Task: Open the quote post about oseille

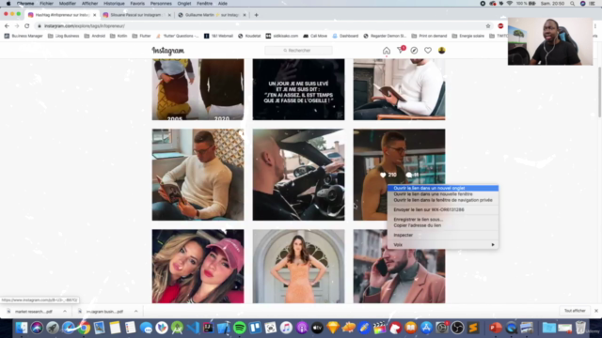Action: point(298,89)
